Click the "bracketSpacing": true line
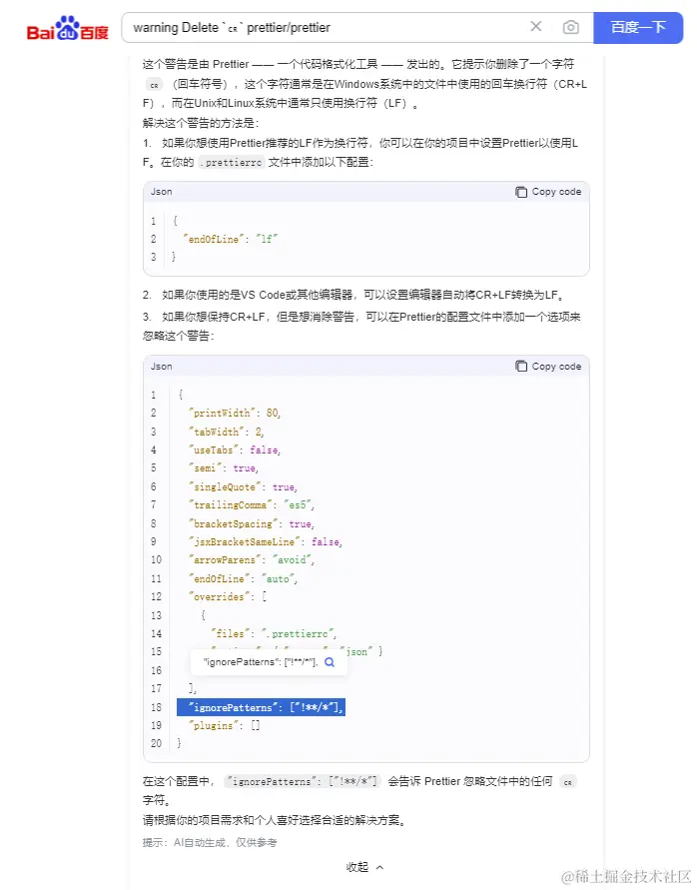697x890 pixels. [252, 523]
